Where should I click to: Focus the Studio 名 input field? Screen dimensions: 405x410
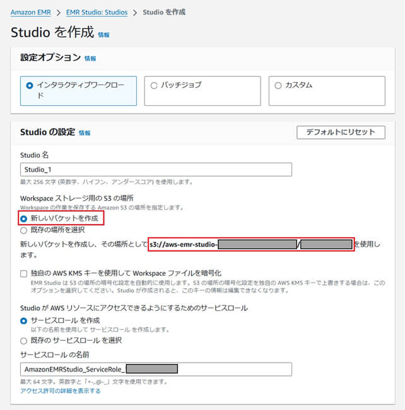pos(156,170)
